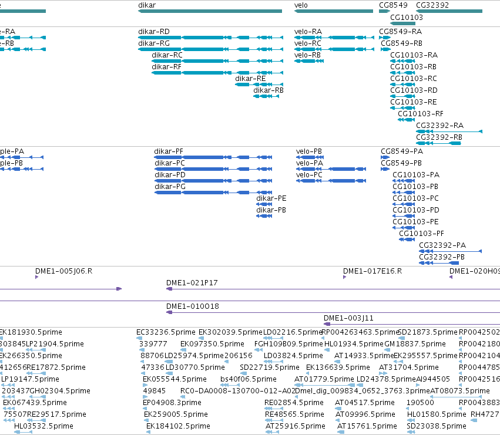Click the dikar-PC protein glyph
This screenshot has width=500, height=435.
coord(213,169)
